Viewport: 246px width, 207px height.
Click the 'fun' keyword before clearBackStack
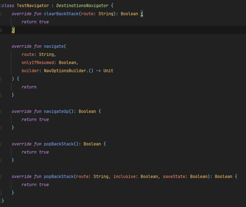coord(38,14)
